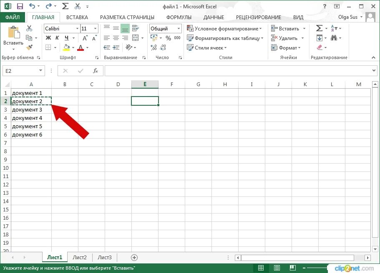Switch to the ДАННЫЕ tab
380x273 pixels.
214,17
